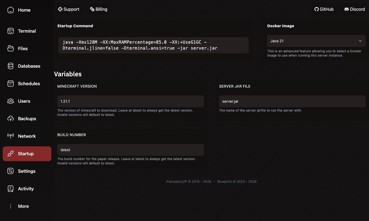Open the Support link text

pos(71,9)
